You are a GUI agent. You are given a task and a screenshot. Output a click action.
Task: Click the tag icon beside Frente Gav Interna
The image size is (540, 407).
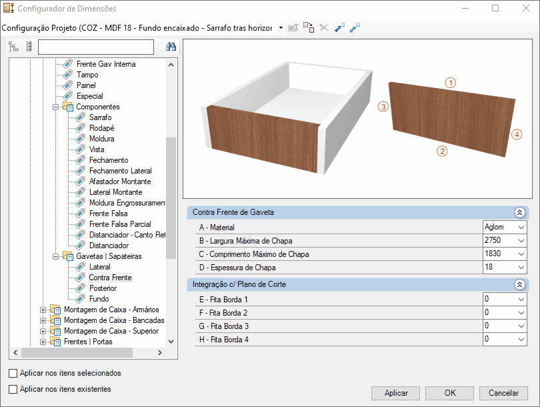(x=68, y=64)
